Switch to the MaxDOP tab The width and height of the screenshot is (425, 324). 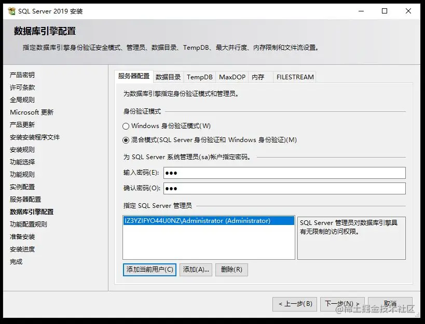click(x=232, y=77)
